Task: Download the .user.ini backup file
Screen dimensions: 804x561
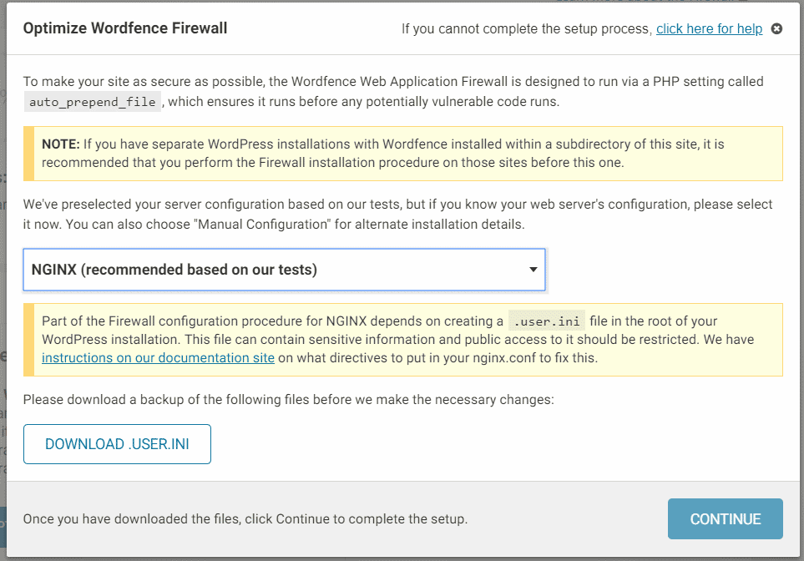Action: pos(117,444)
